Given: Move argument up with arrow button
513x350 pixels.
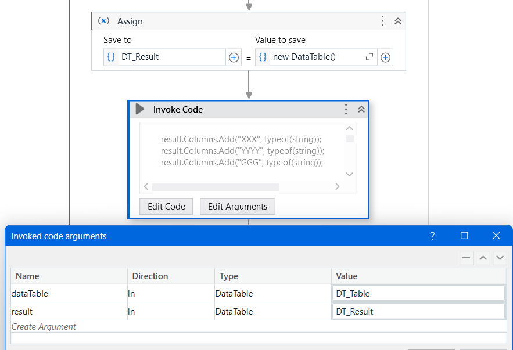Looking at the screenshot, I should (483, 258).
